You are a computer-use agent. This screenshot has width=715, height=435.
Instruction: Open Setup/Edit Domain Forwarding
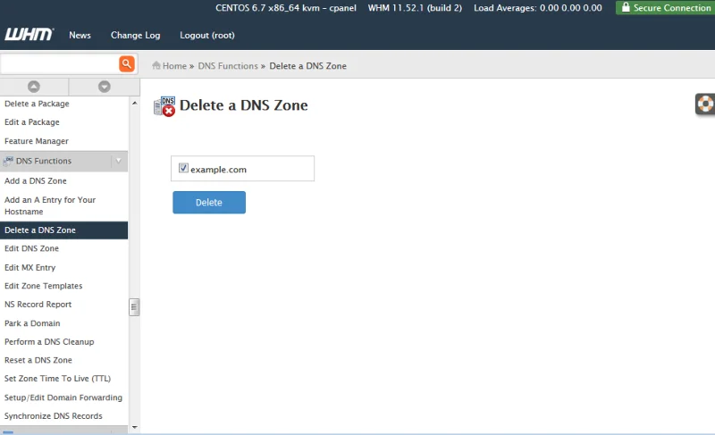tap(63, 397)
